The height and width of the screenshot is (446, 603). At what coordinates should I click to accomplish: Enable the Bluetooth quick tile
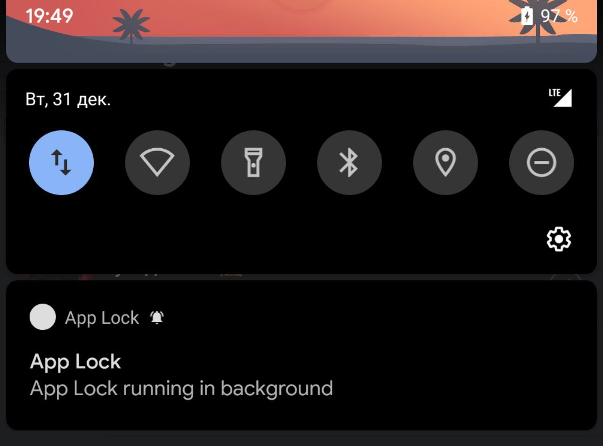(x=350, y=163)
